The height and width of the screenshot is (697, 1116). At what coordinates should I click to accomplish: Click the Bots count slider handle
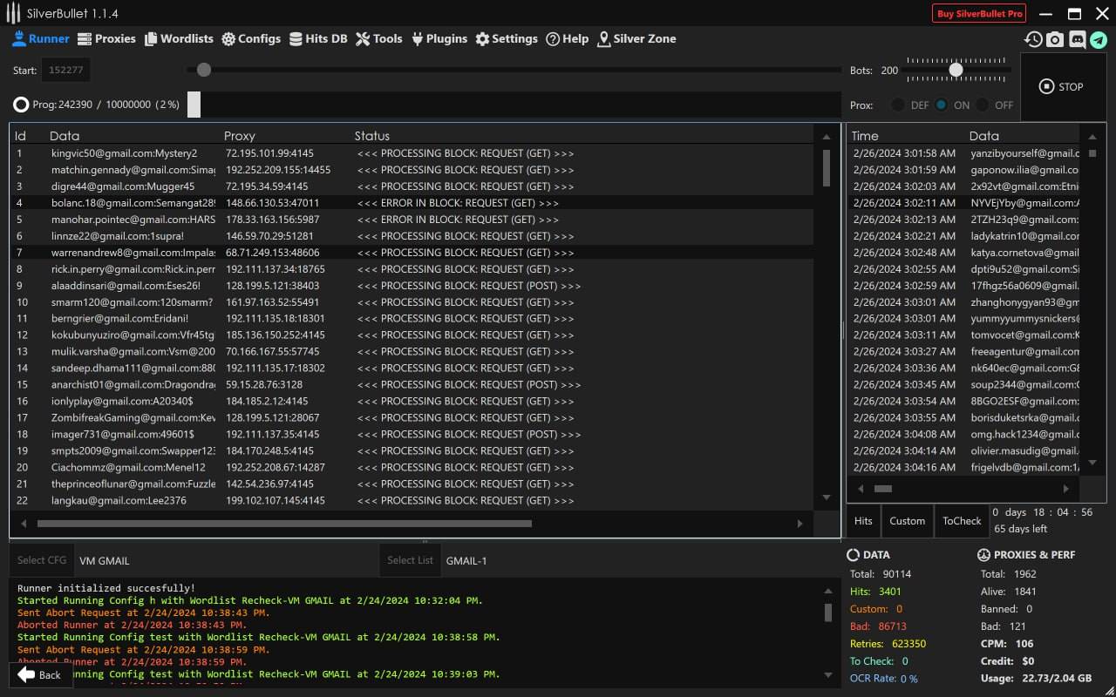tap(956, 70)
